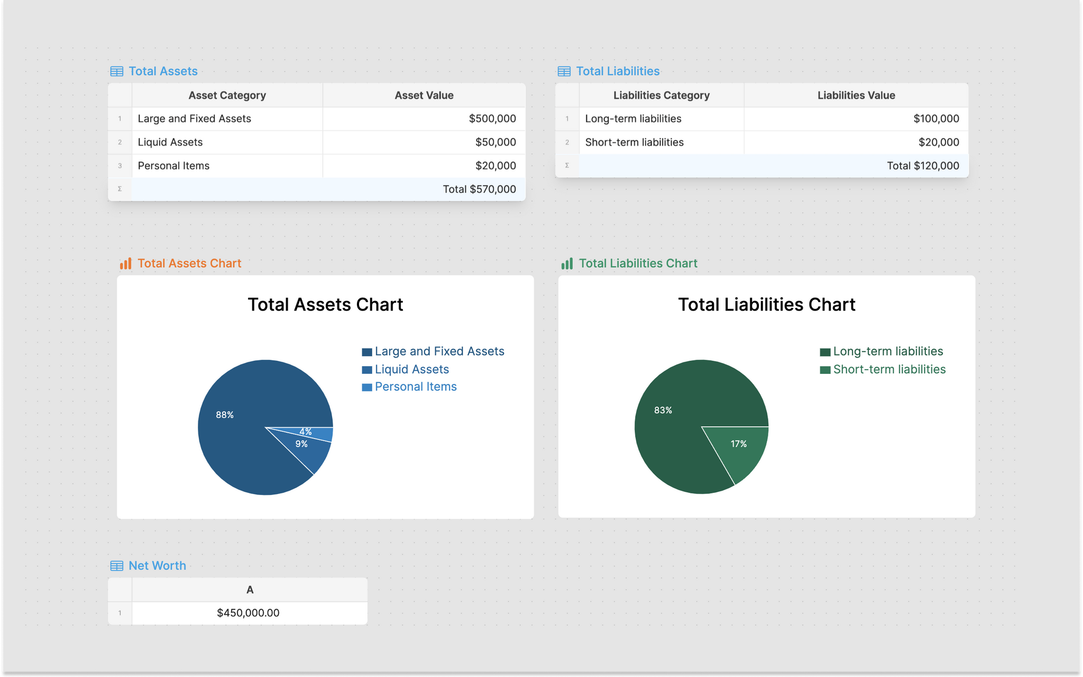Click the sigma icon in Total Liabilities table

point(567,166)
